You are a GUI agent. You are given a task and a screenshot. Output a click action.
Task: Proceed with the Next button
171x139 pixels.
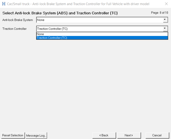pos(129,136)
